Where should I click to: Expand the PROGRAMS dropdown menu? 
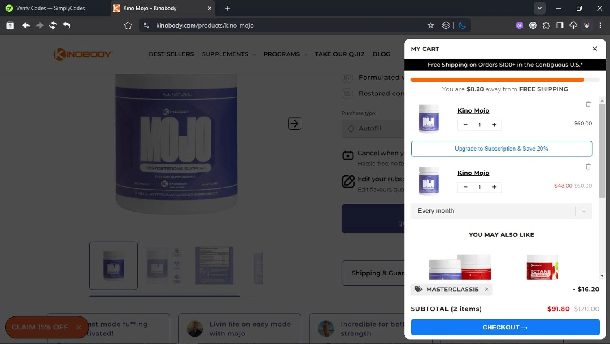click(285, 54)
